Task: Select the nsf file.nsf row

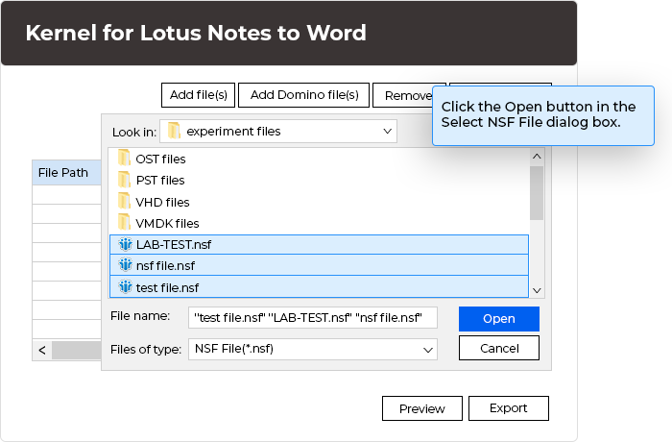Action: [319, 265]
